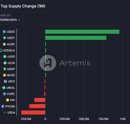Click the BUSD label text
Screen dimensions: 130x124
(11, 75)
